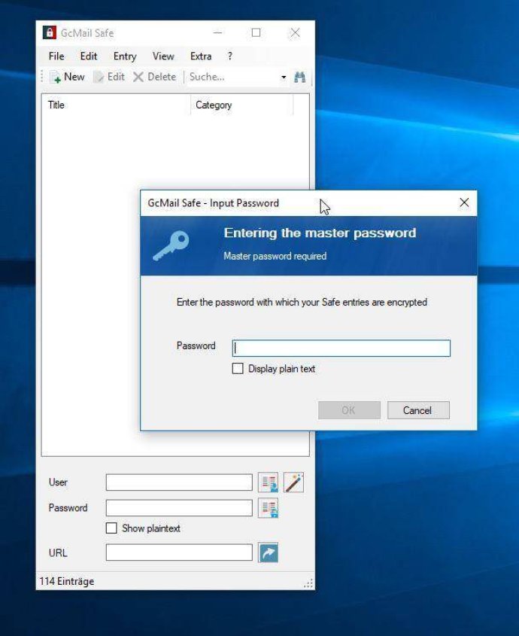Click the resize grip in status bar
The image size is (519, 636).
tap(308, 583)
